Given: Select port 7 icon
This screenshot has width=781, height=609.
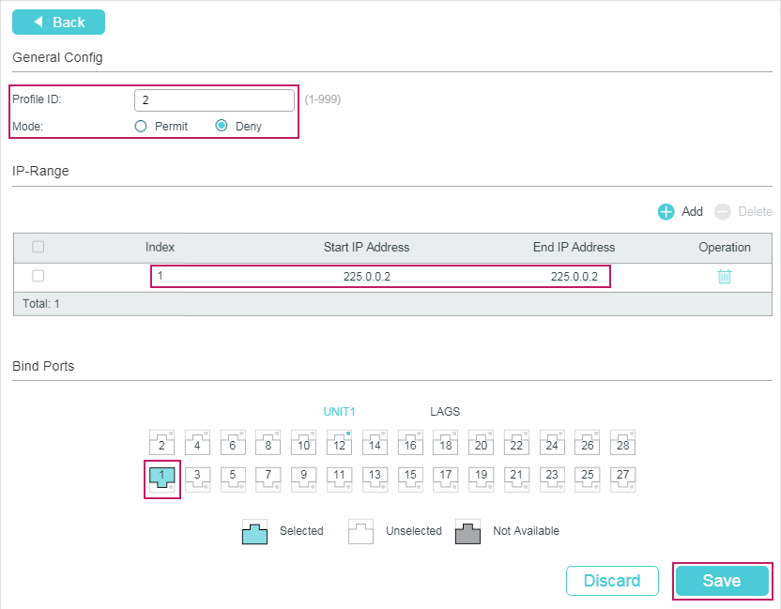Looking at the screenshot, I should (x=268, y=479).
